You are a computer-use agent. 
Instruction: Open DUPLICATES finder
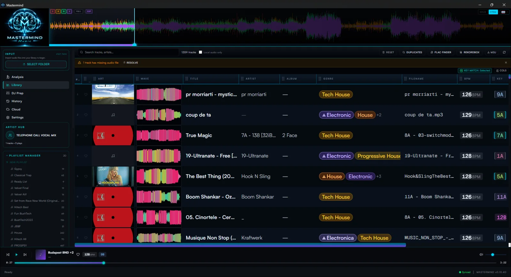pyautogui.click(x=412, y=52)
